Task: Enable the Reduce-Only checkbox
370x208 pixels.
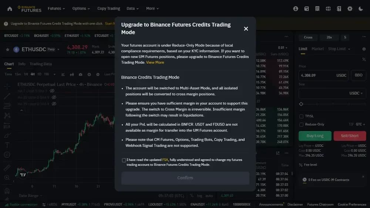Action: click(301, 125)
